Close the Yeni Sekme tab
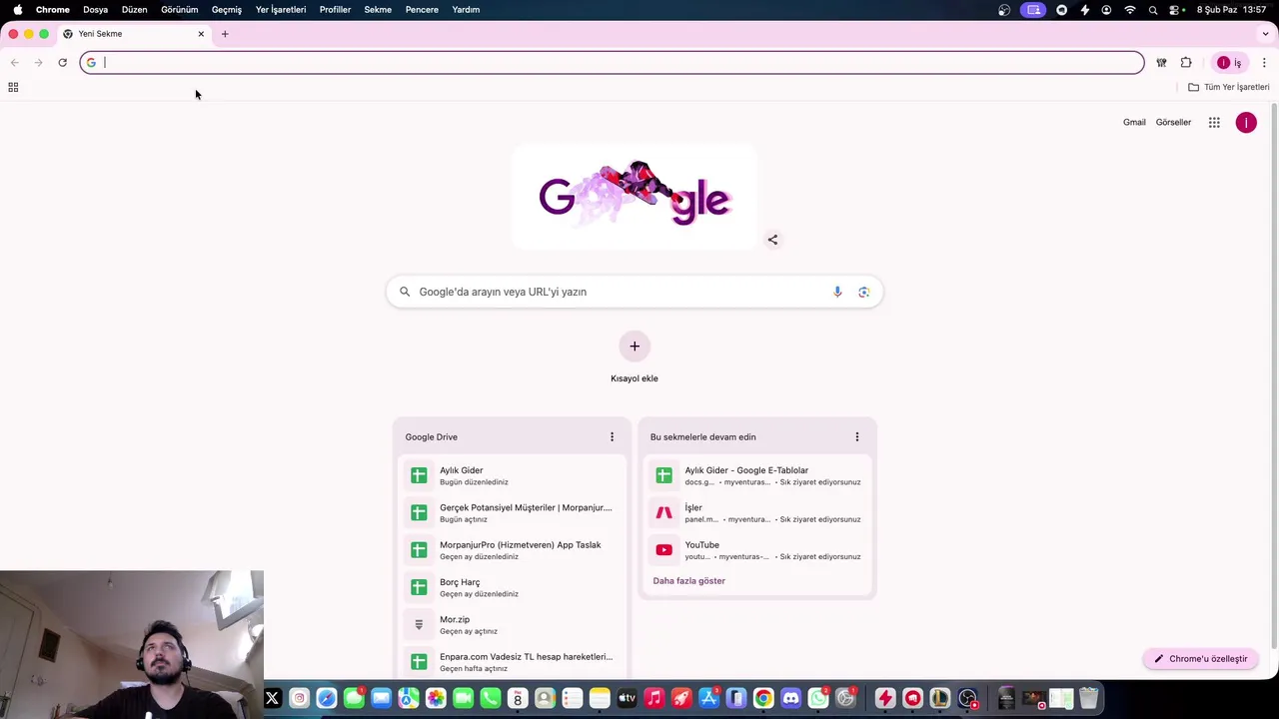Viewport: 1279px width, 719px height. (x=201, y=34)
